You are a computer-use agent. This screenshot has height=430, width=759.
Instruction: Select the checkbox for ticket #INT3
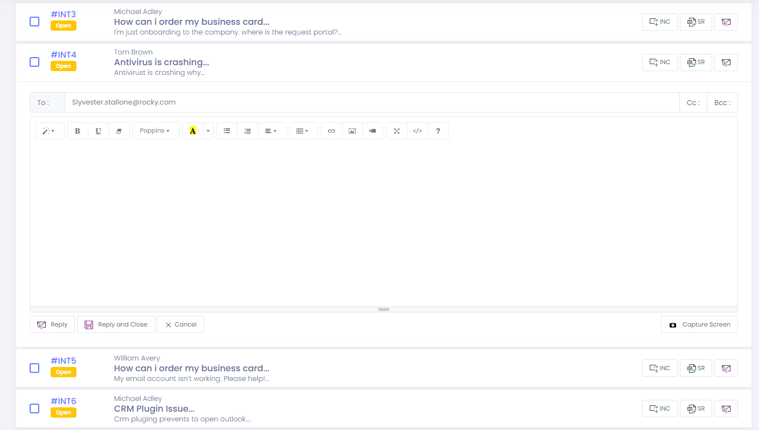[x=34, y=22]
